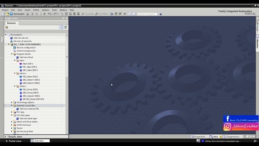Expand the Online backups folder

[x=12, y=125]
